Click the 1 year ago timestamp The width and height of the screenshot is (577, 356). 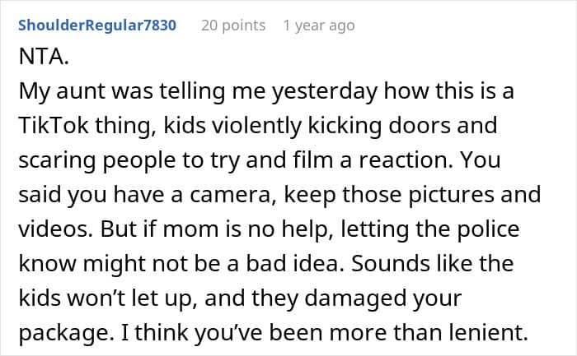(x=318, y=25)
